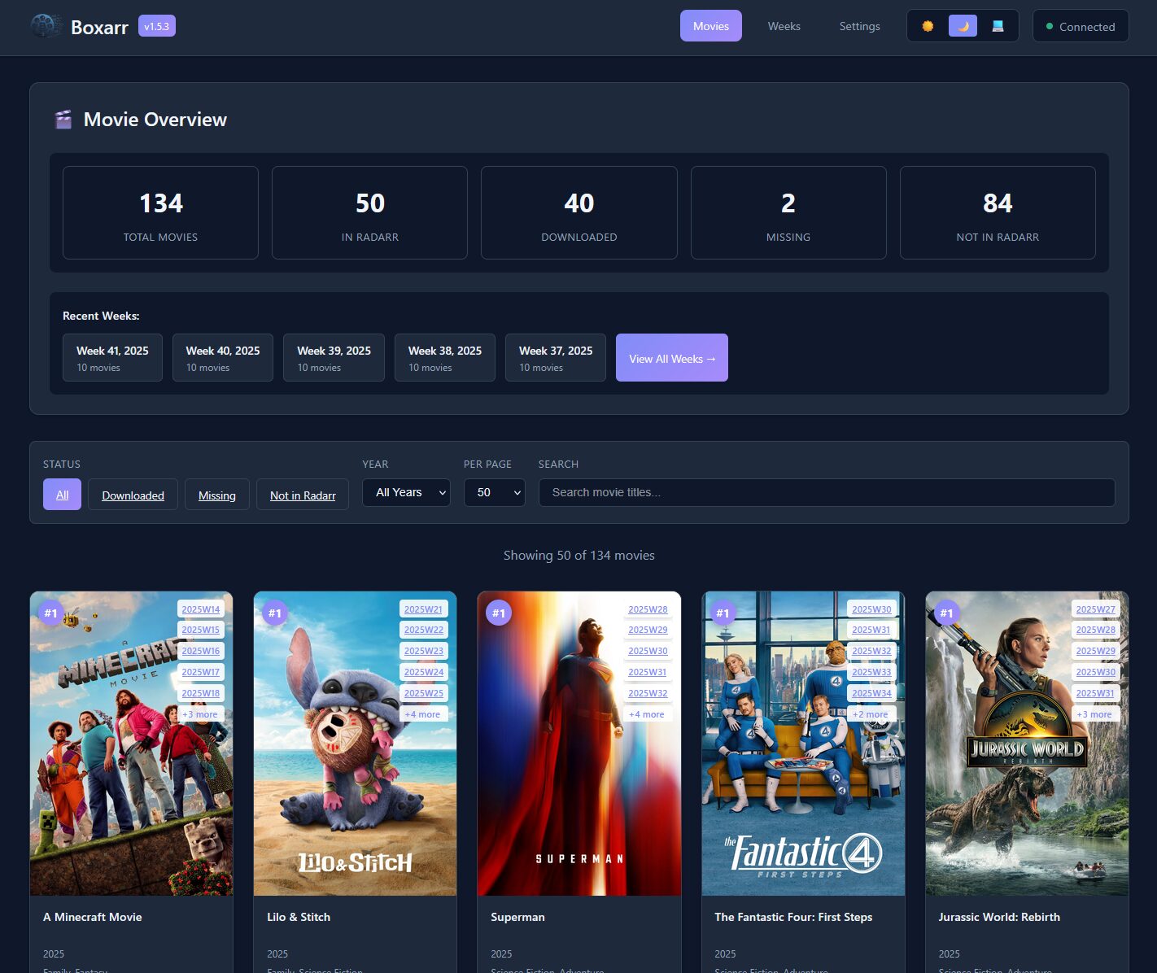1157x973 pixels.
Task: Click the Boxarr logo icon
Action: click(x=46, y=26)
